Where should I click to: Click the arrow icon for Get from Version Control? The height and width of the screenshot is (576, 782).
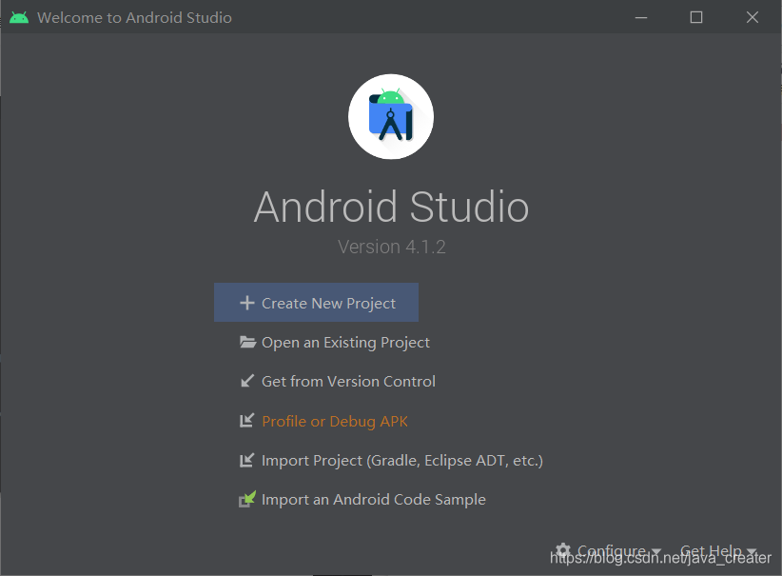(x=247, y=382)
